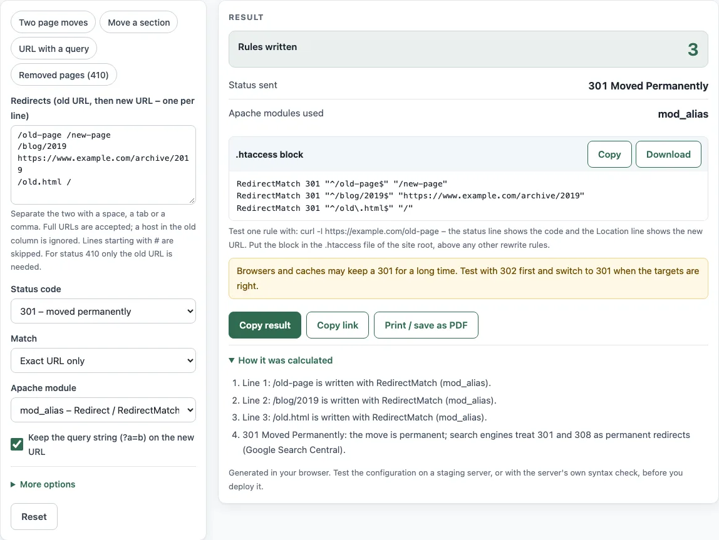The height and width of the screenshot is (540, 719).
Task: Click Print / save as PDF
Action: pos(426,325)
